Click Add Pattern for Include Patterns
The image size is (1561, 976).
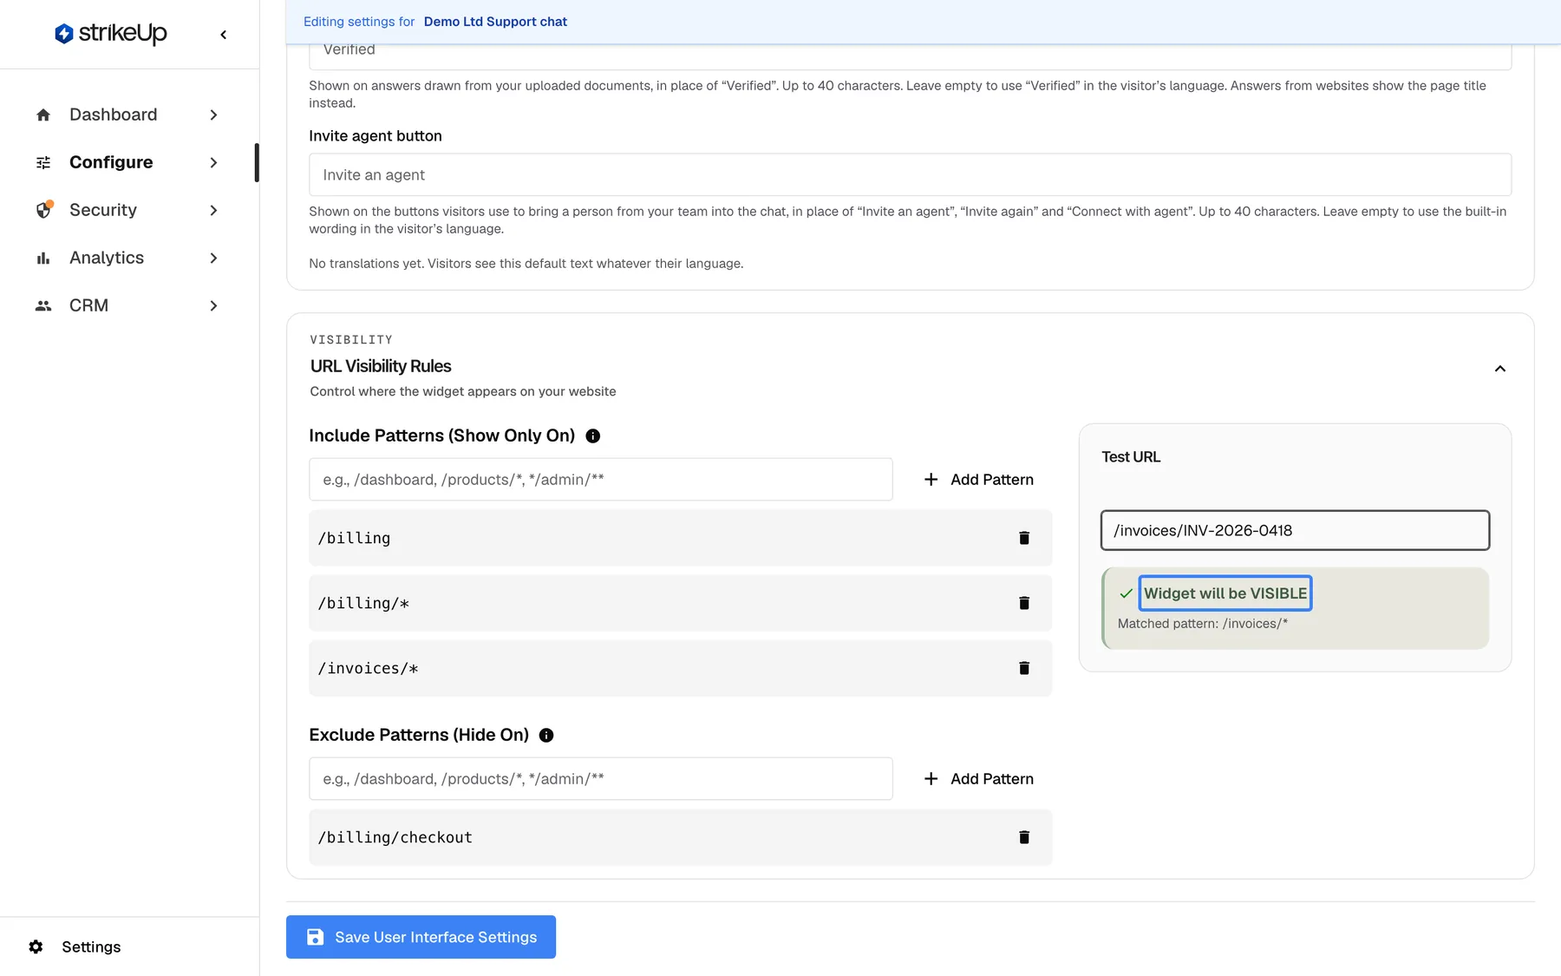point(979,480)
